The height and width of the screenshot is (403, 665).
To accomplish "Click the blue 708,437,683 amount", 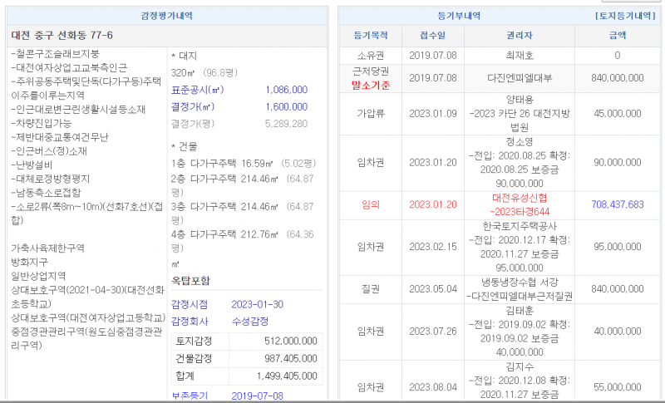I will pyautogui.click(x=617, y=204).
